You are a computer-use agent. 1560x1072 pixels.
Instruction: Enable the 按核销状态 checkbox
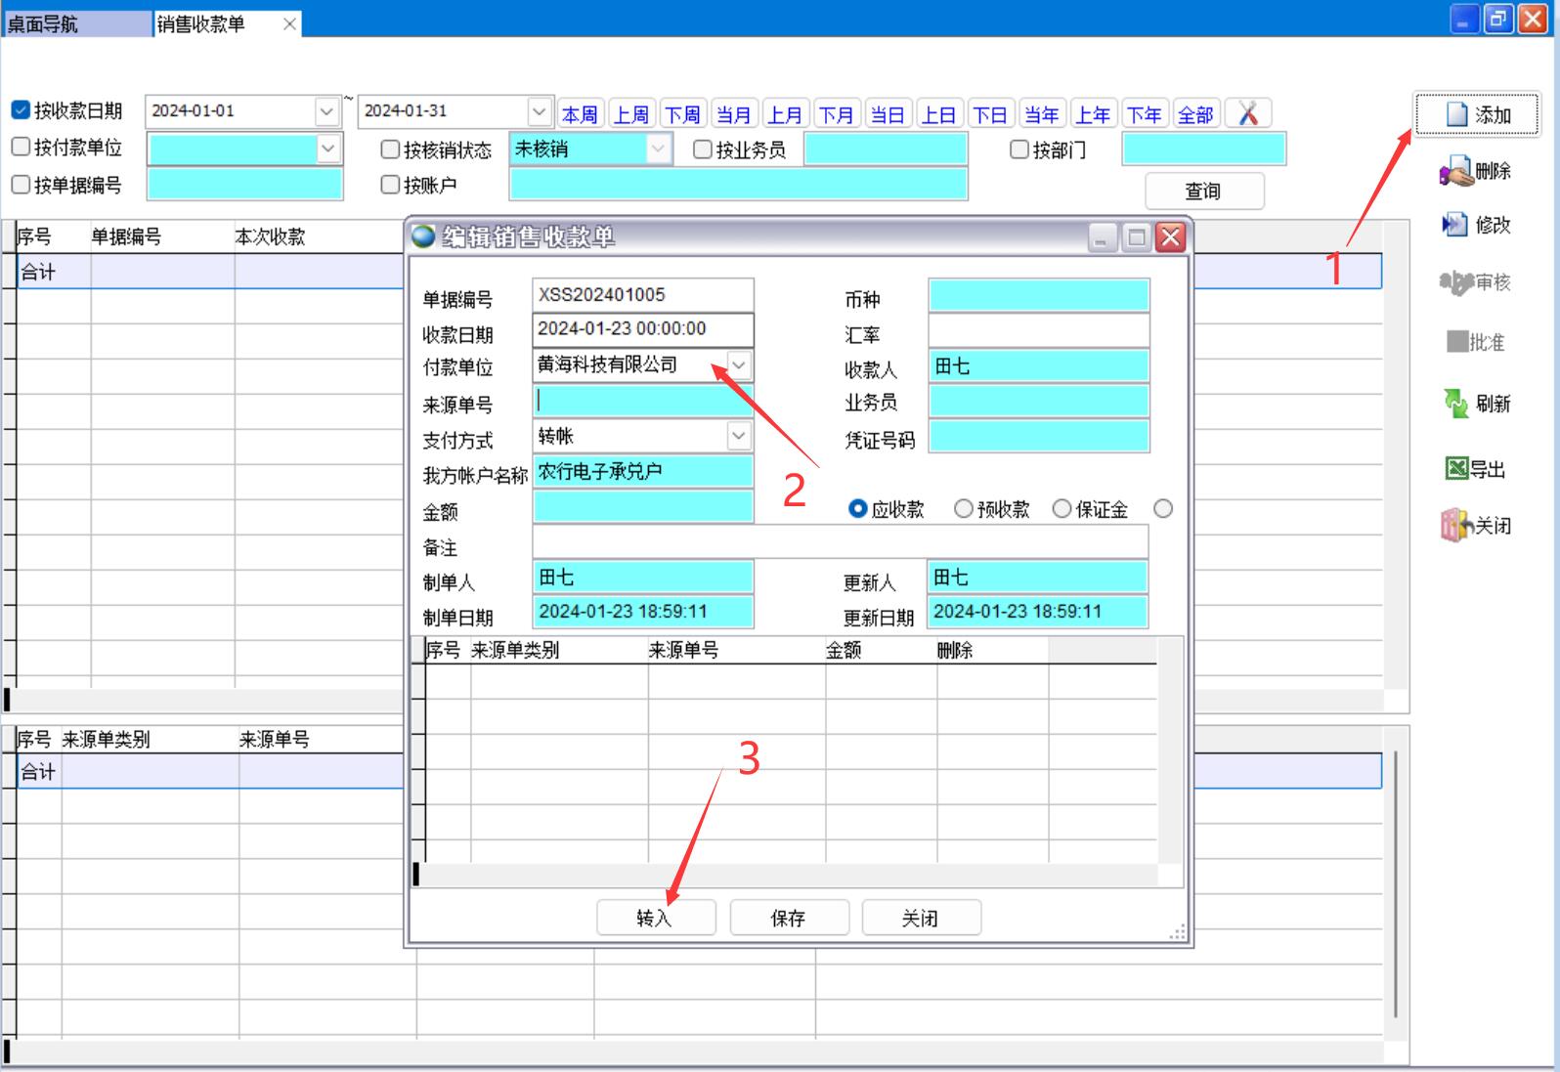(x=390, y=150)
